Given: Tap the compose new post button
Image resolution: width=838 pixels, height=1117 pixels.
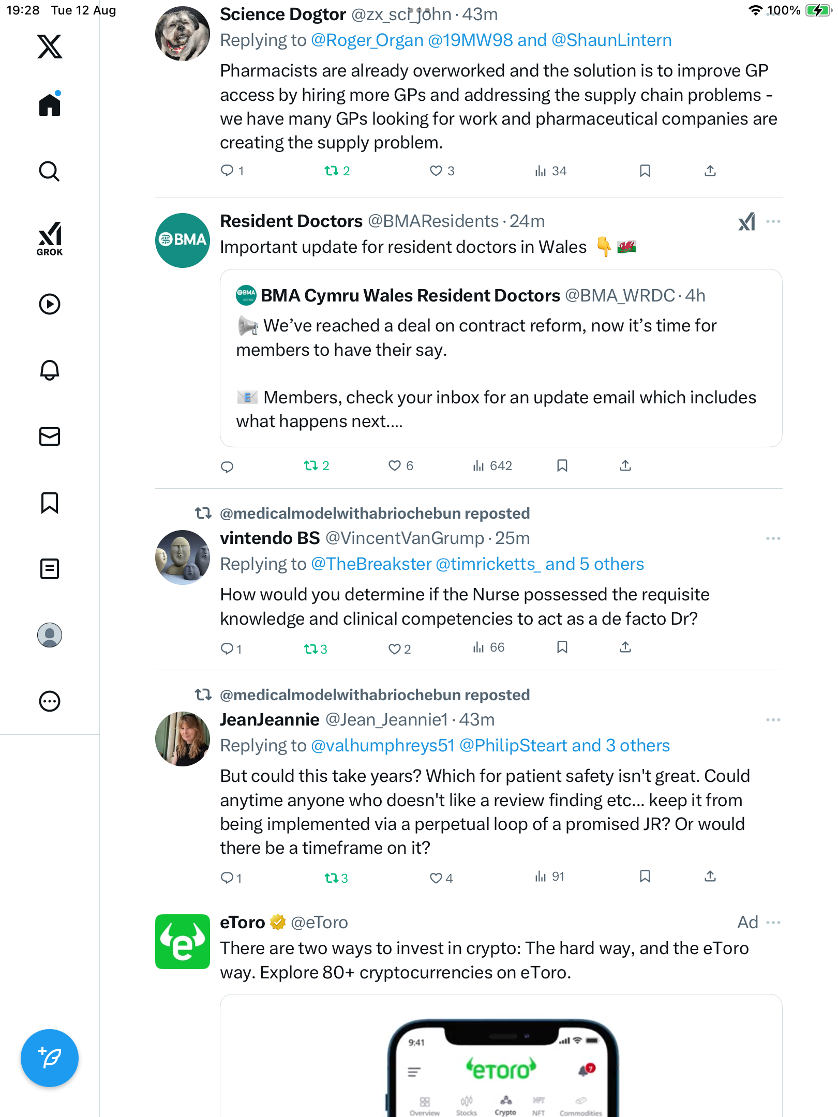Looking at the screenshot, I should 50,1058.
